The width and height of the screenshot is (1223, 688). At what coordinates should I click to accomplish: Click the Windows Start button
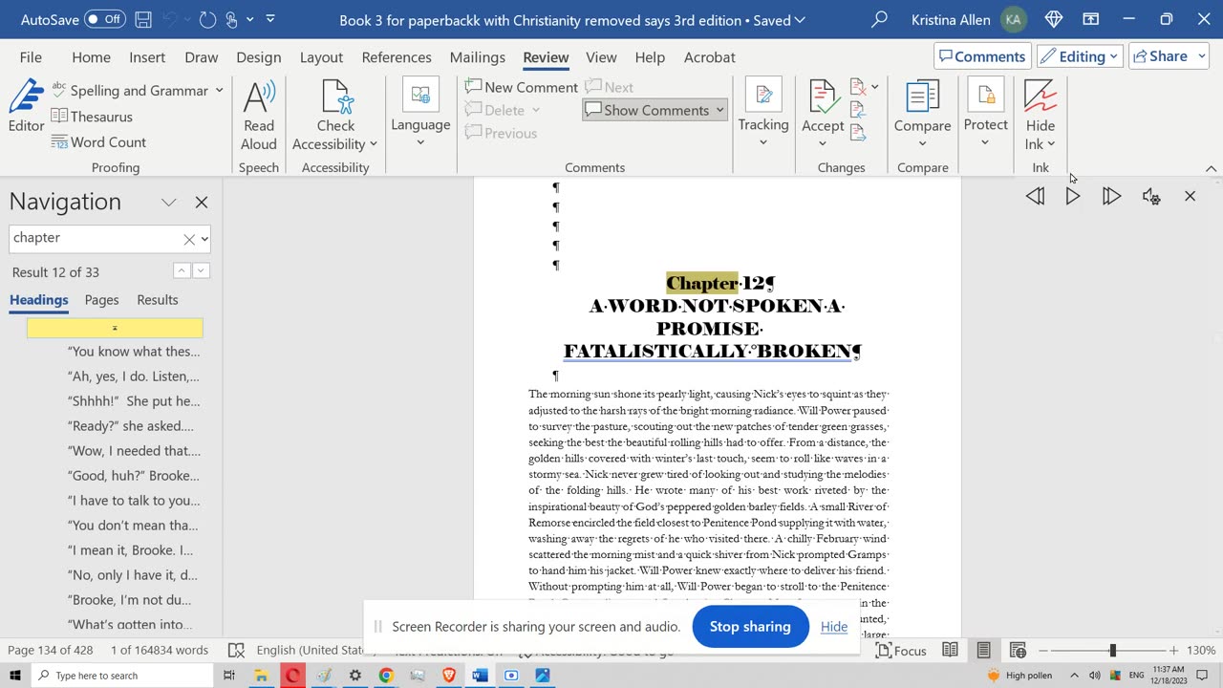point(14,676)
